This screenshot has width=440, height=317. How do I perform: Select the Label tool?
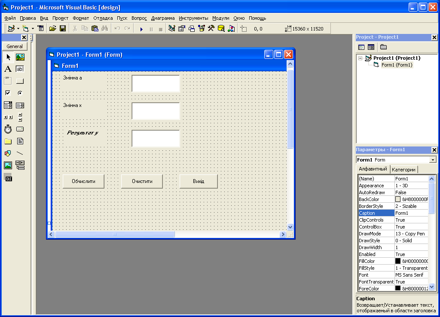tap(8, 69)
